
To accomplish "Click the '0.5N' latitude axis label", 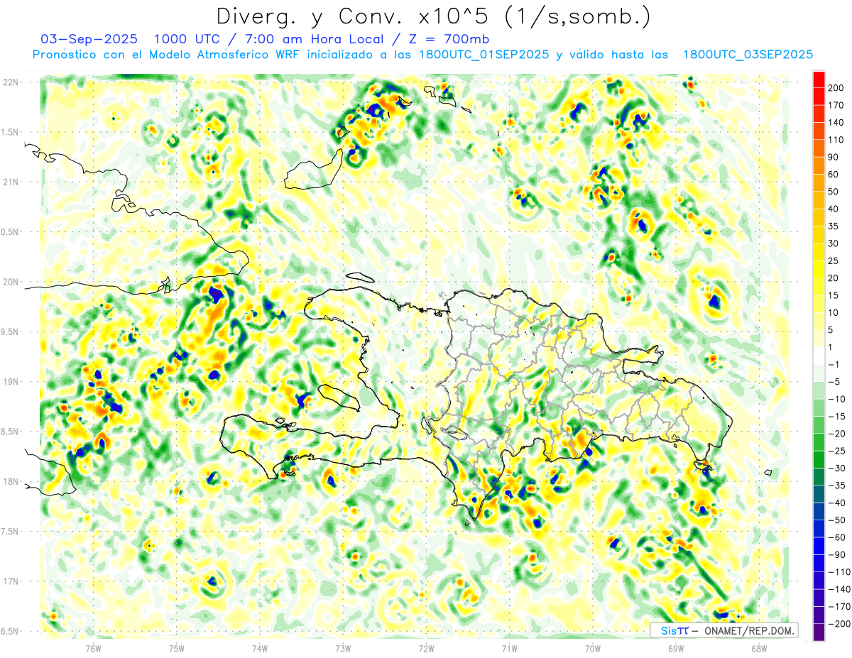I will pos(11,232).
